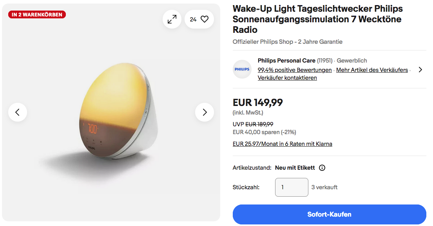Show the previous product image
Screen dimensions: 433x226
pyautogui.click(x=18, y=112)
